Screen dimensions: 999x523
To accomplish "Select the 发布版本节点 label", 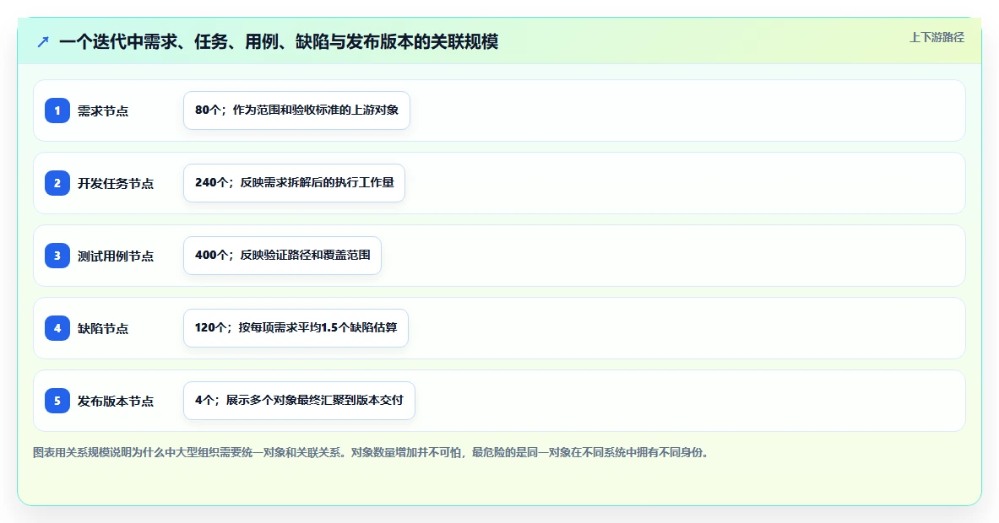I will pyautogui.click(x=116, y=401).
